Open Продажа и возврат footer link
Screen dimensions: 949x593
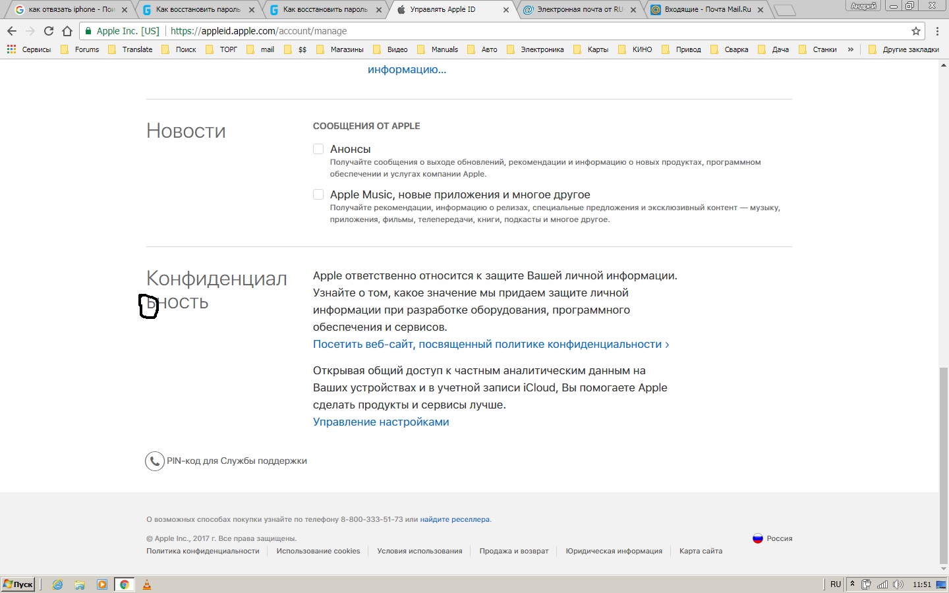pyautogui.click(x=514, y=551)
